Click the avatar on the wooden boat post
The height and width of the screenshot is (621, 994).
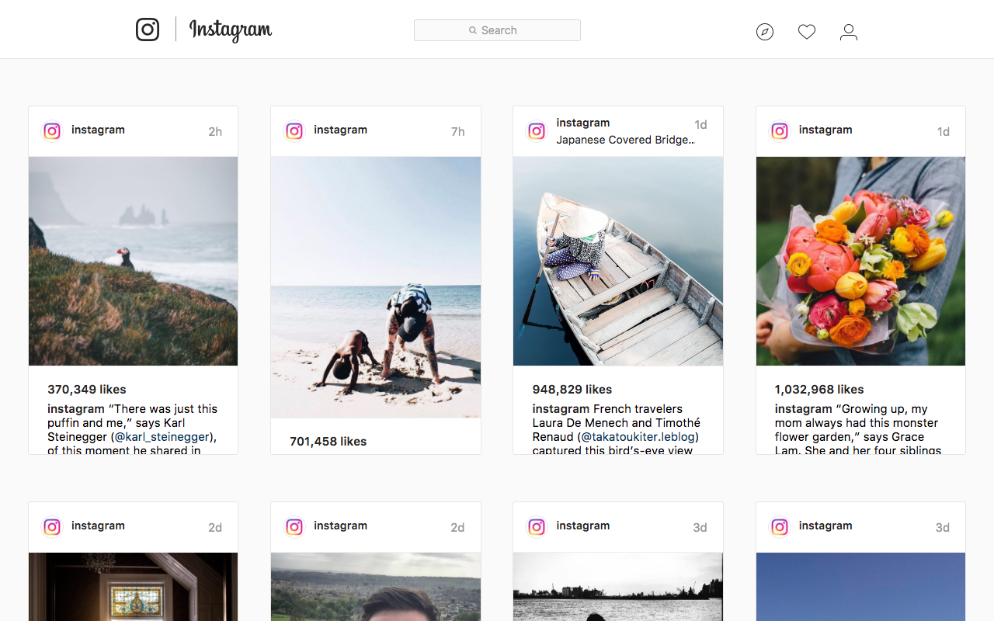537,131
